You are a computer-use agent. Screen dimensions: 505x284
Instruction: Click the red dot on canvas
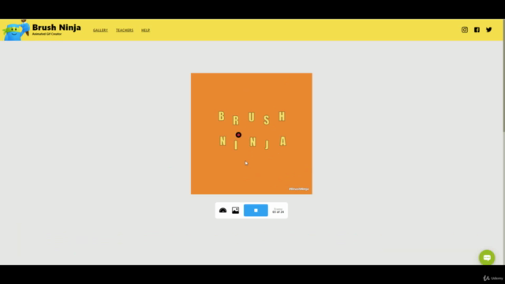pyautogui.click(x=238, y=135)
